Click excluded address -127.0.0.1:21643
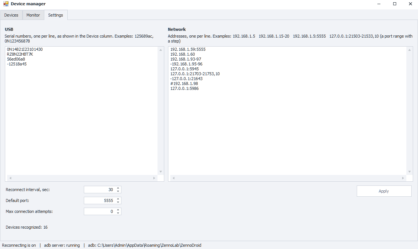 pyautogui.click(x=186, y=79)
